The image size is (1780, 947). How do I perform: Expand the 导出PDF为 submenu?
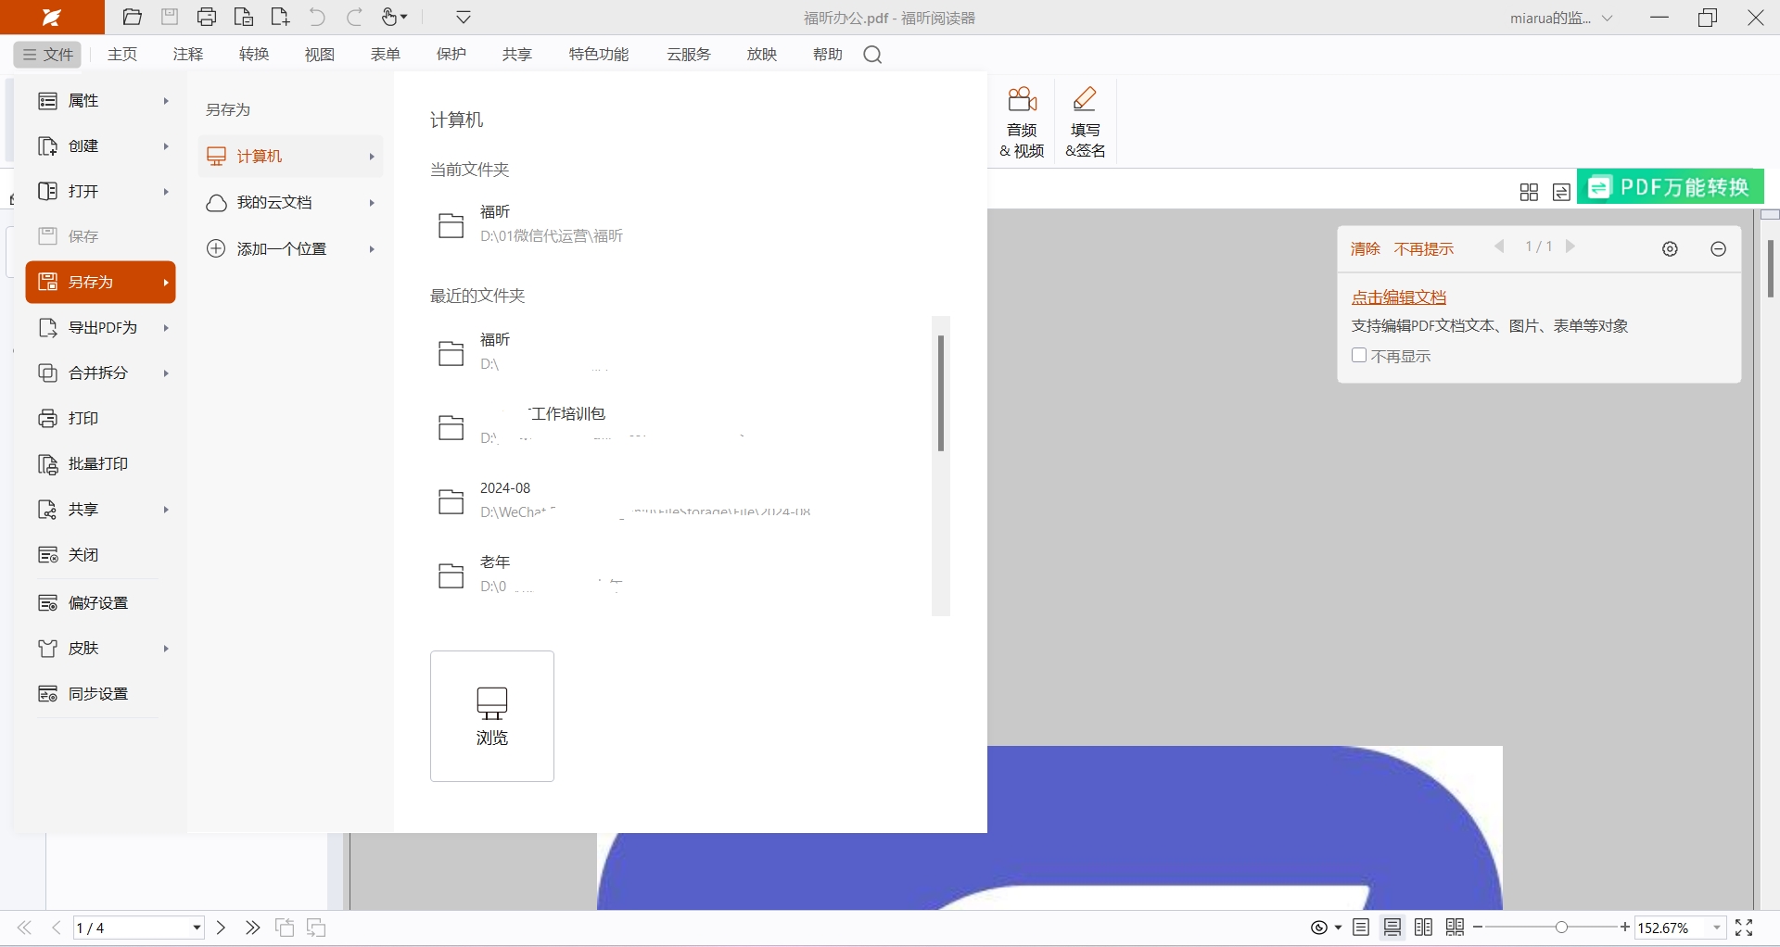[x=101, y=327]
